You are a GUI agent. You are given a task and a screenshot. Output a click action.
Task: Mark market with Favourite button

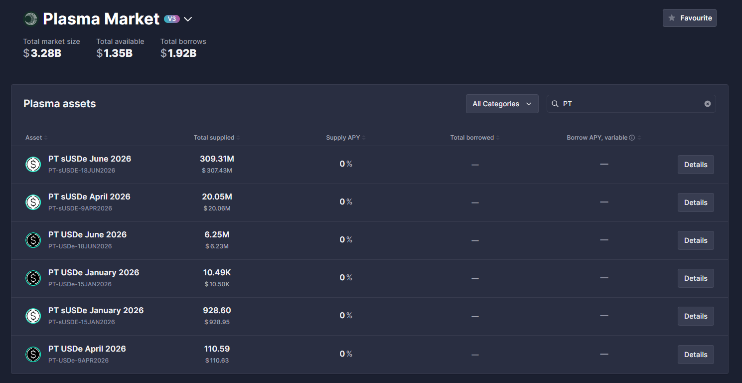point(689,18)
